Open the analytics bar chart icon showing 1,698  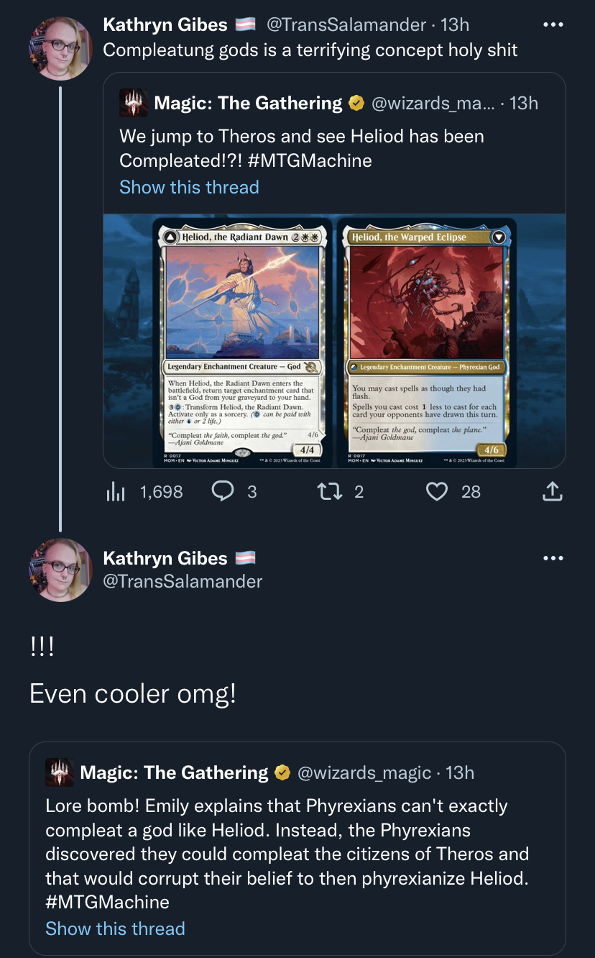116,491
